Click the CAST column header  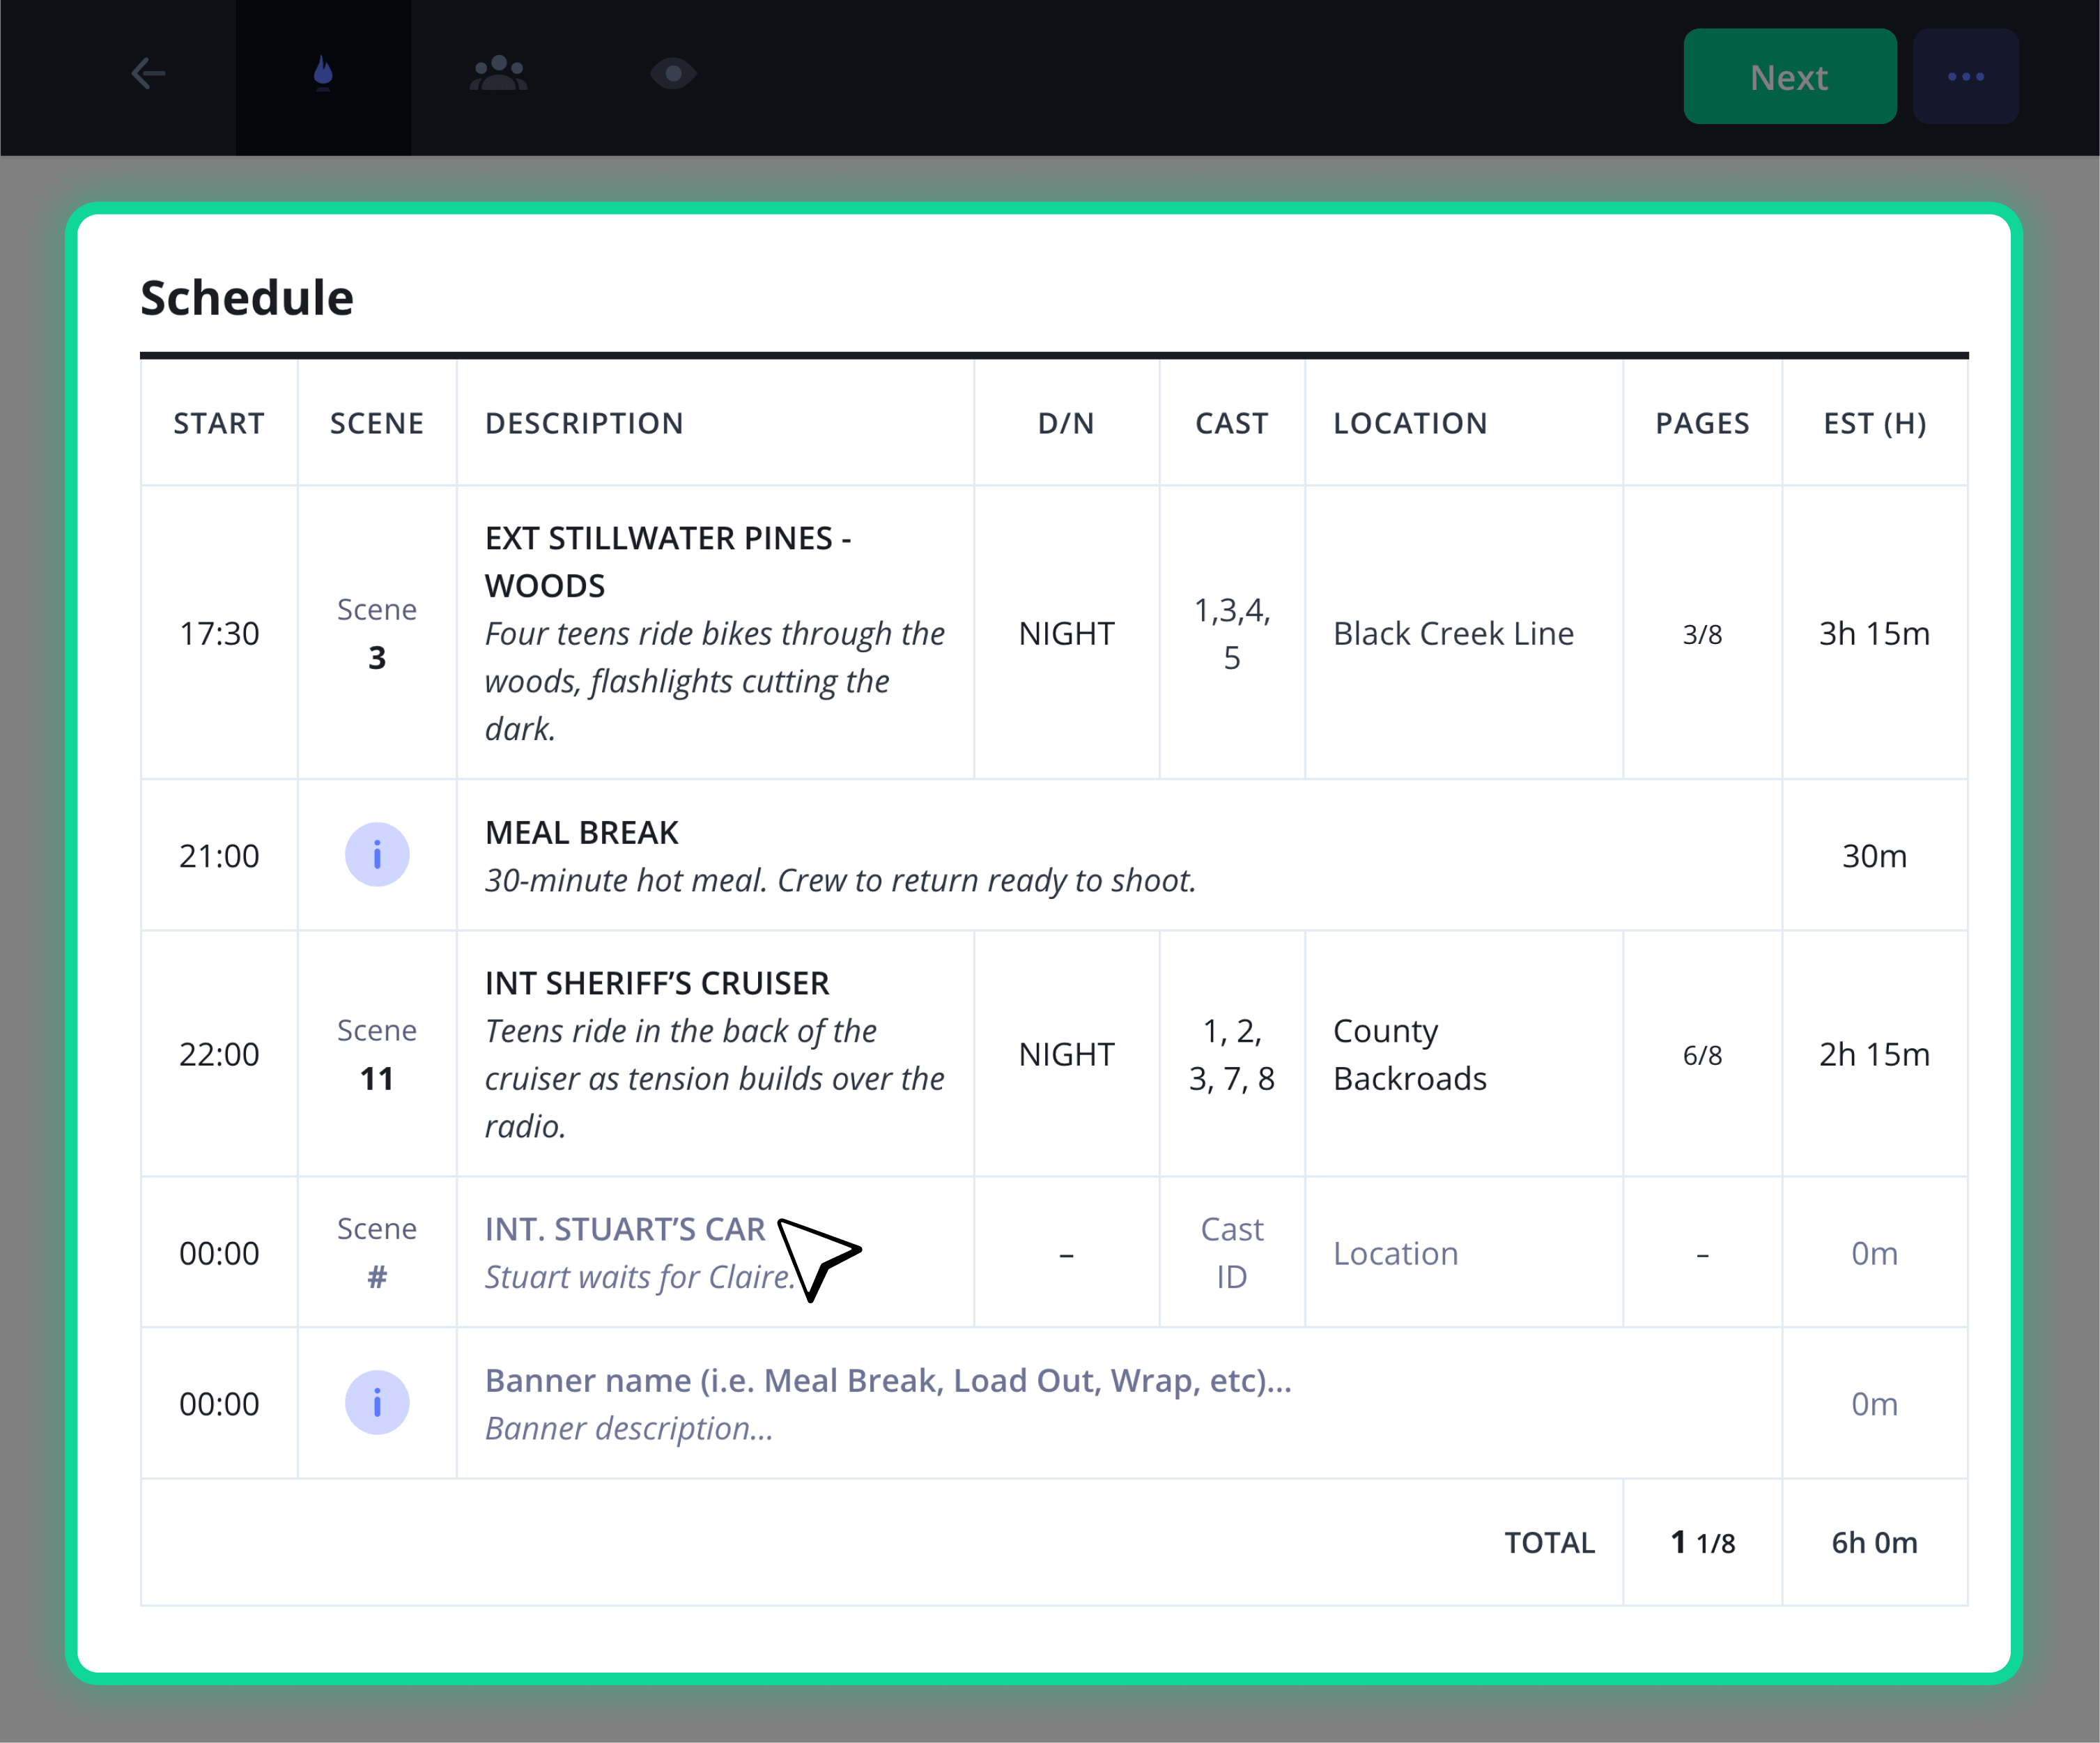tap(1232, 423)
